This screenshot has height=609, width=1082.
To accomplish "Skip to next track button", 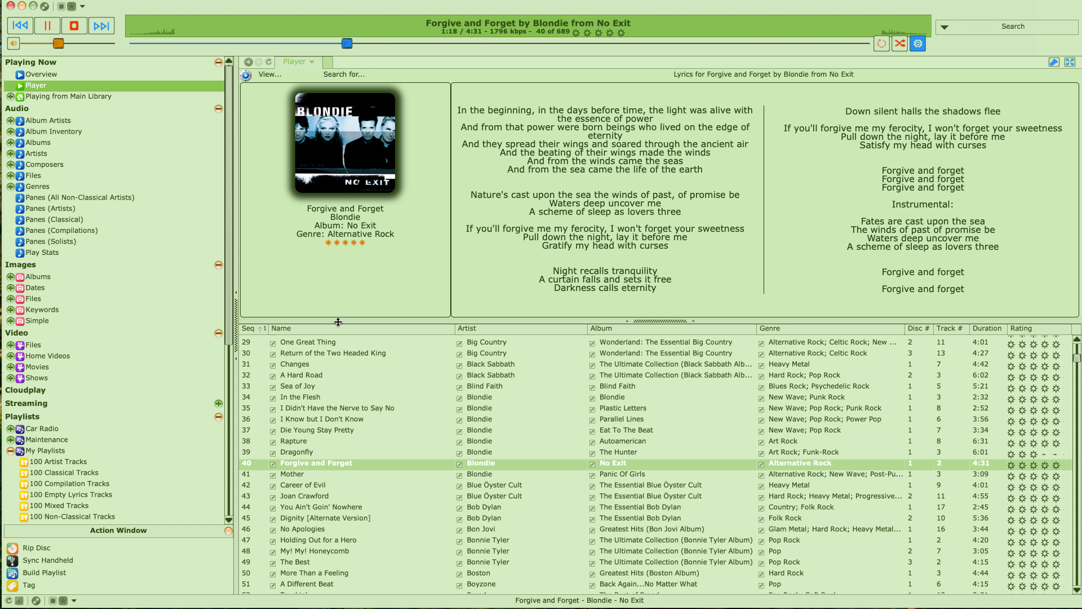I will [x=101, y=25].
